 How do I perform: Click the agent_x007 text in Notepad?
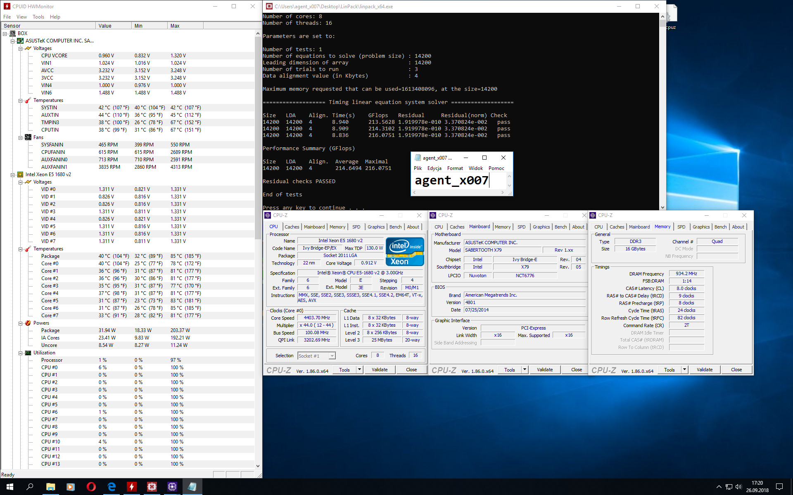[x=451, y=180]
